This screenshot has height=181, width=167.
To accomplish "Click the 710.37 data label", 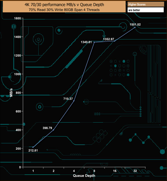I will pyautogui.click(x=68, y=98).
